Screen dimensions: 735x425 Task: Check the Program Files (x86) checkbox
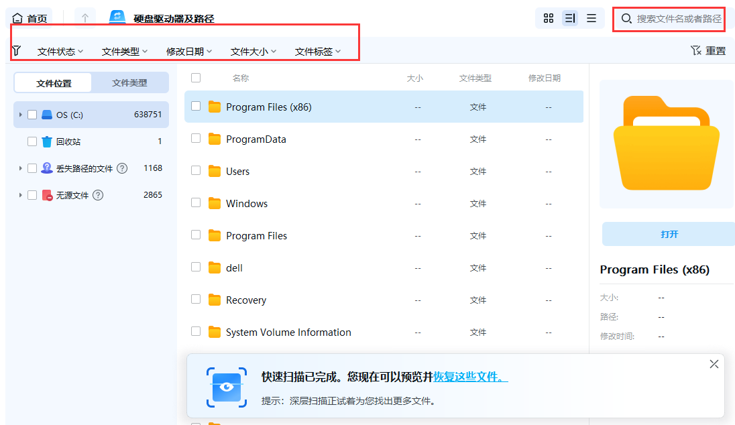pyautogui.click(x=196, y=107)
